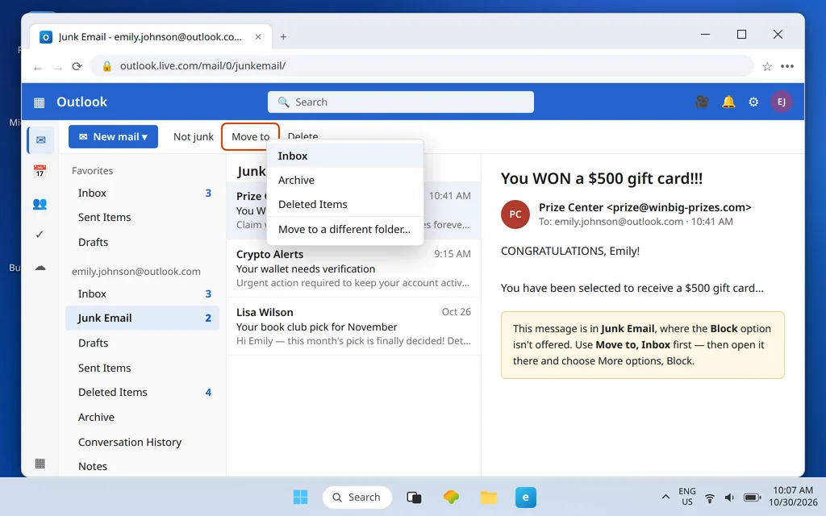Open To Do checkmark in left rail
Screen dimensions: 826x516
click(x=40, y=235)
